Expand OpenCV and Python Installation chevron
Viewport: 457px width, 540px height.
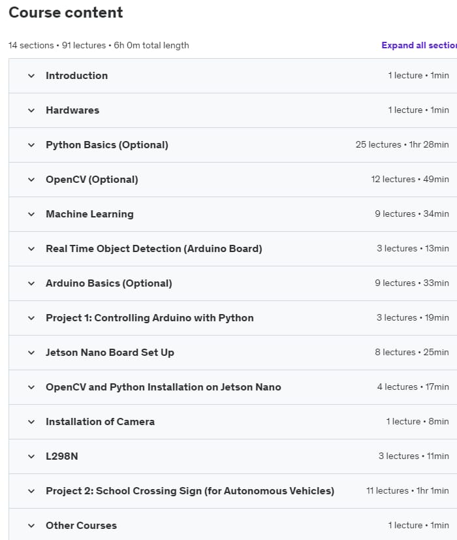pyautogui.click(x=31, y=387)
